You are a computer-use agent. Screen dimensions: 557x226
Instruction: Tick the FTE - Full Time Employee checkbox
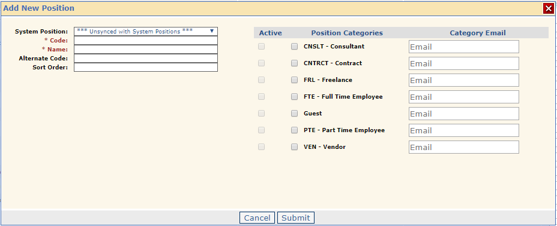(294, 96)
